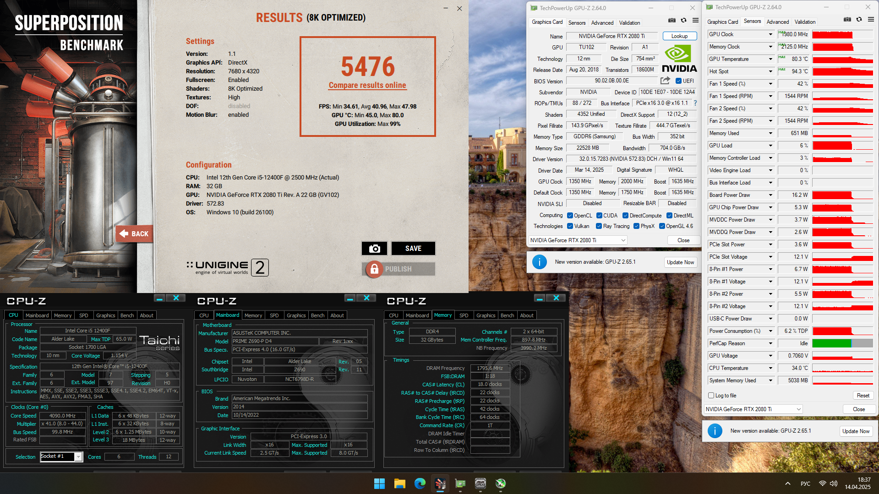Show hidden system tray icons
The height and width of the screenshot is (494, 879).
coord(787,483)
